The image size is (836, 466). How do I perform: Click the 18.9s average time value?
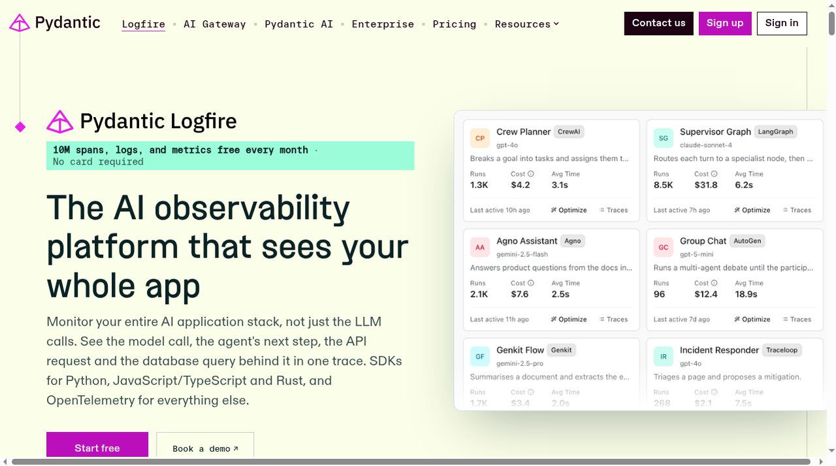[x=746, y=294]
